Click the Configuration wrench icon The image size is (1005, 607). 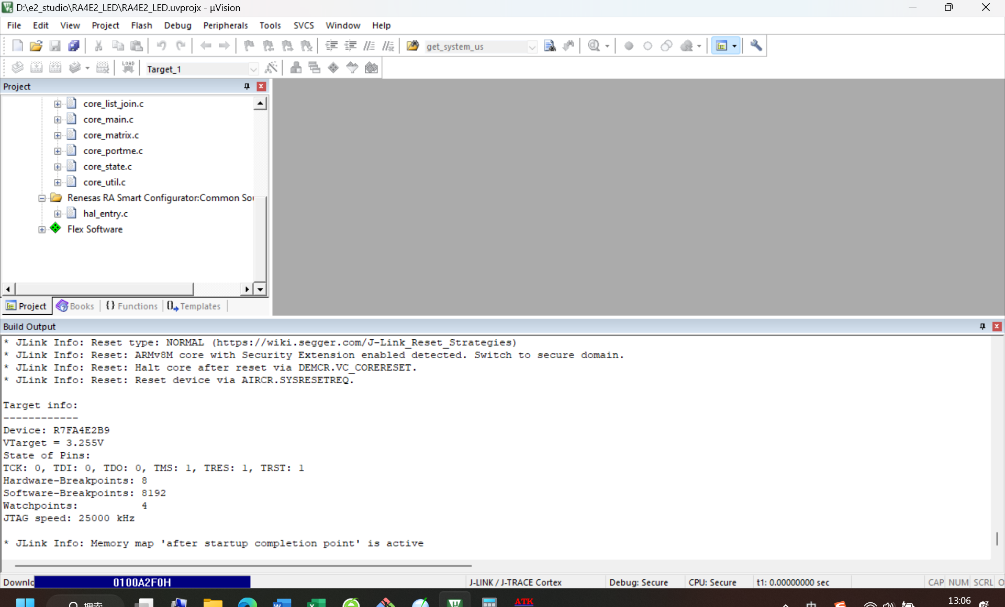pyautogui.click(x=756, y=46)
